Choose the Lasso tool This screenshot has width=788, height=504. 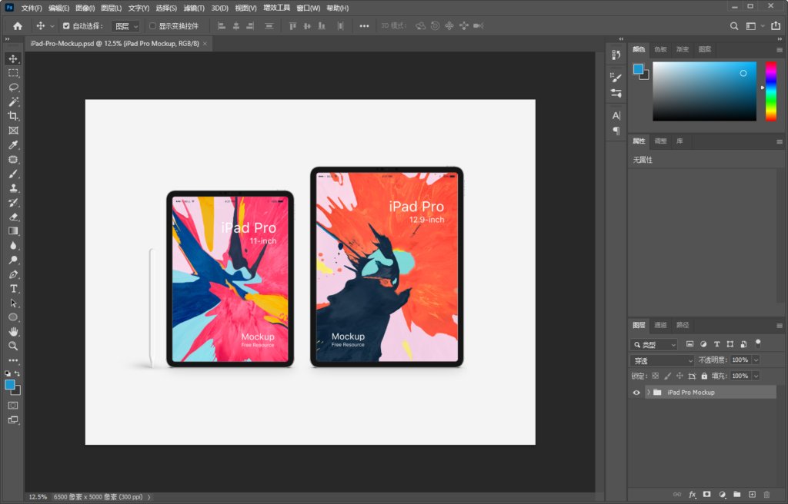click(13, 88)
